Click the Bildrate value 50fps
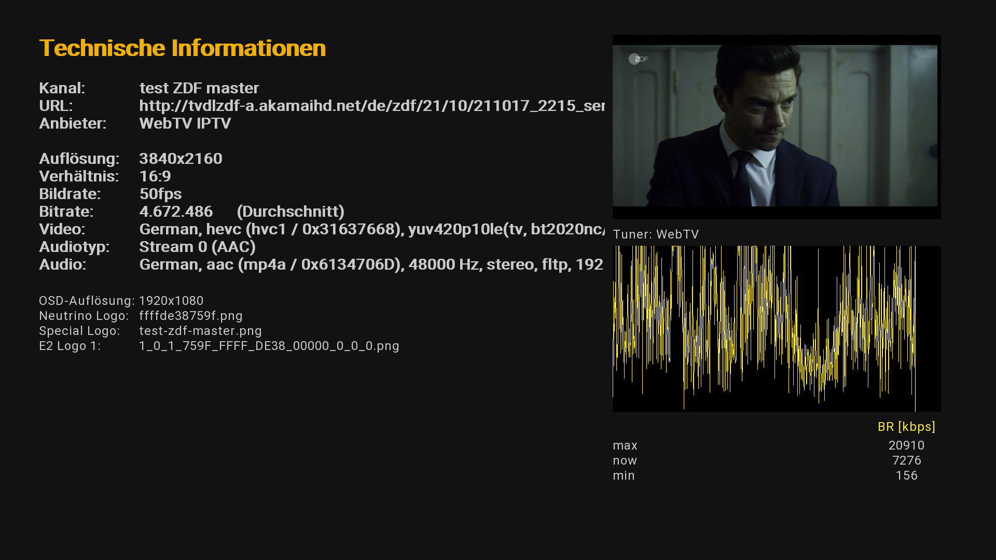The image size is (996, 560). click(x=160, y=194)
